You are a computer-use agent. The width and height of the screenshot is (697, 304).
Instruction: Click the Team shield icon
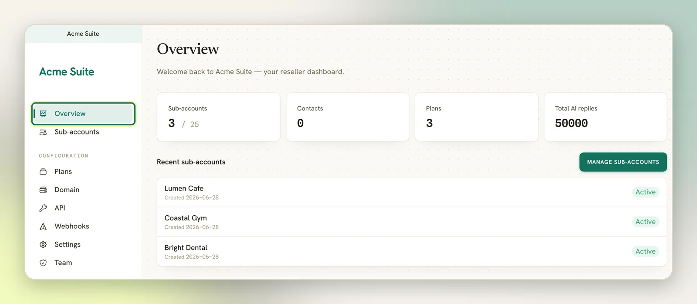click(x=43, y=263)
